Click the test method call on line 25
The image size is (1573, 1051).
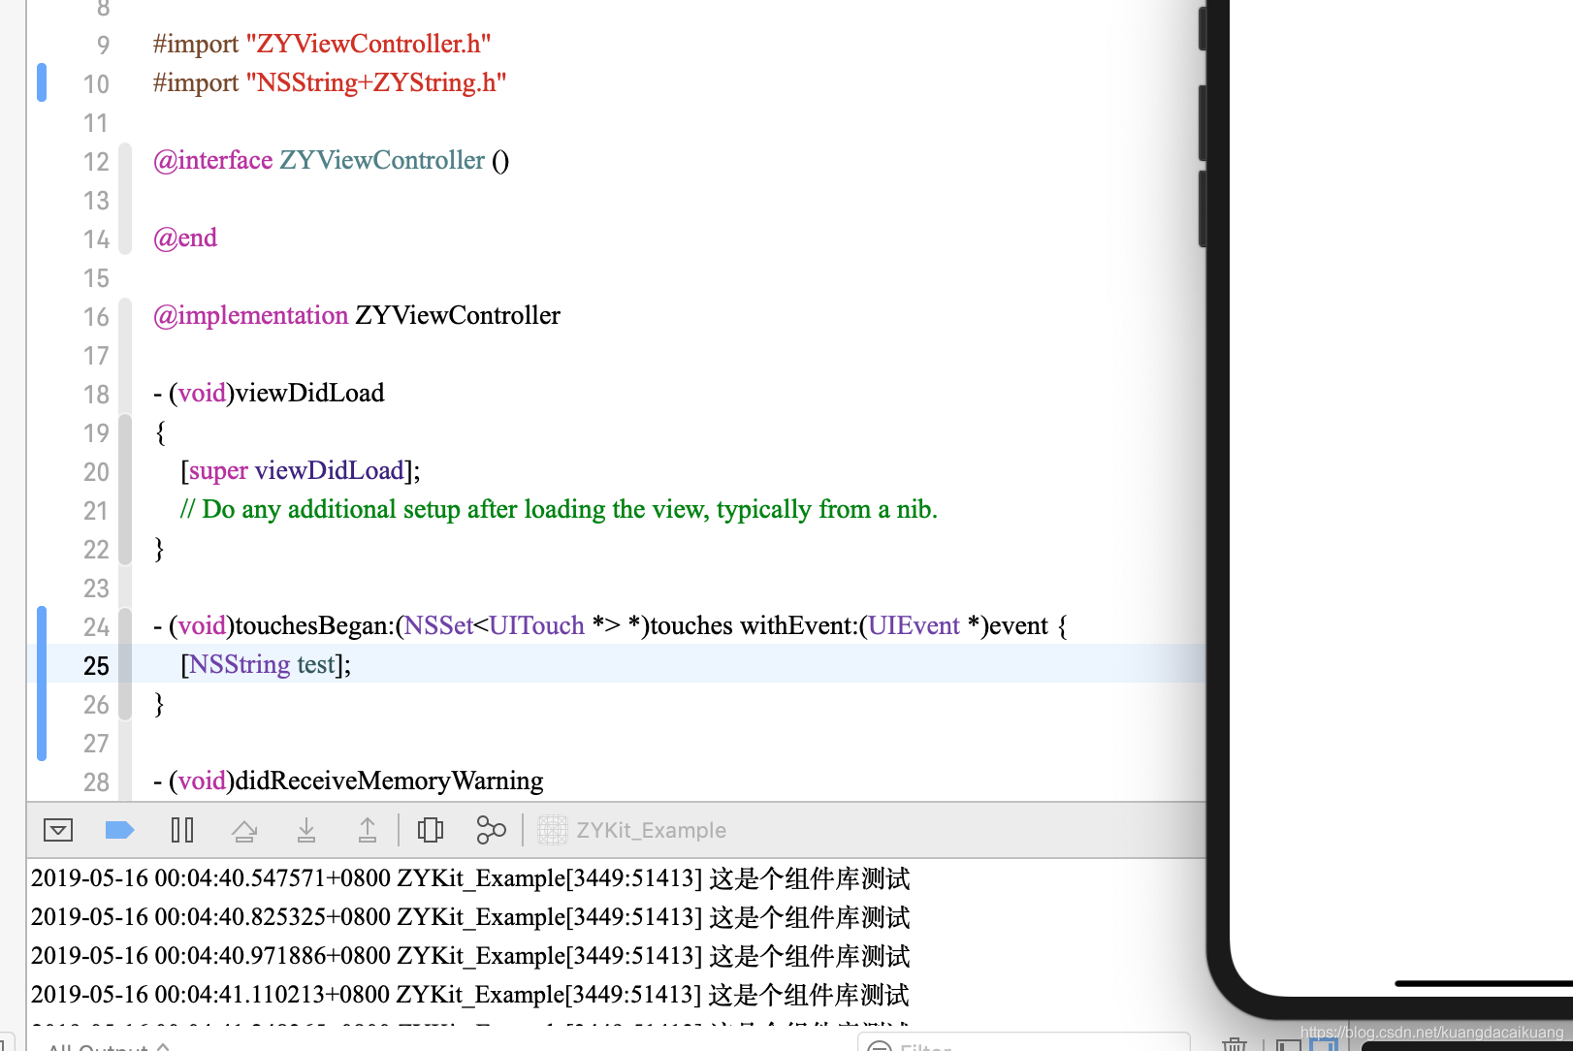click(315, 665)
